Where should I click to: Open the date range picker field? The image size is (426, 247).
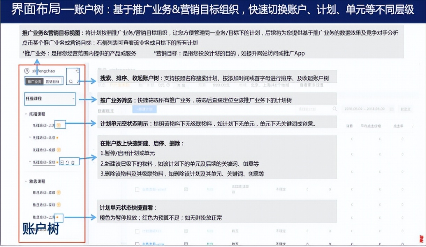[x=368, y=109]
